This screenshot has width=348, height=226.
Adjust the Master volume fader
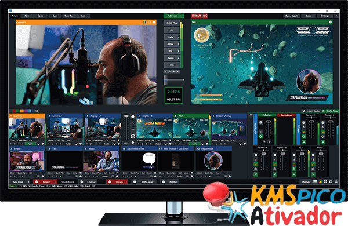(269, 122)
